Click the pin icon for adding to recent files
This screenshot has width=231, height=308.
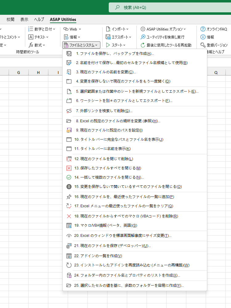[x=69, y=197]
